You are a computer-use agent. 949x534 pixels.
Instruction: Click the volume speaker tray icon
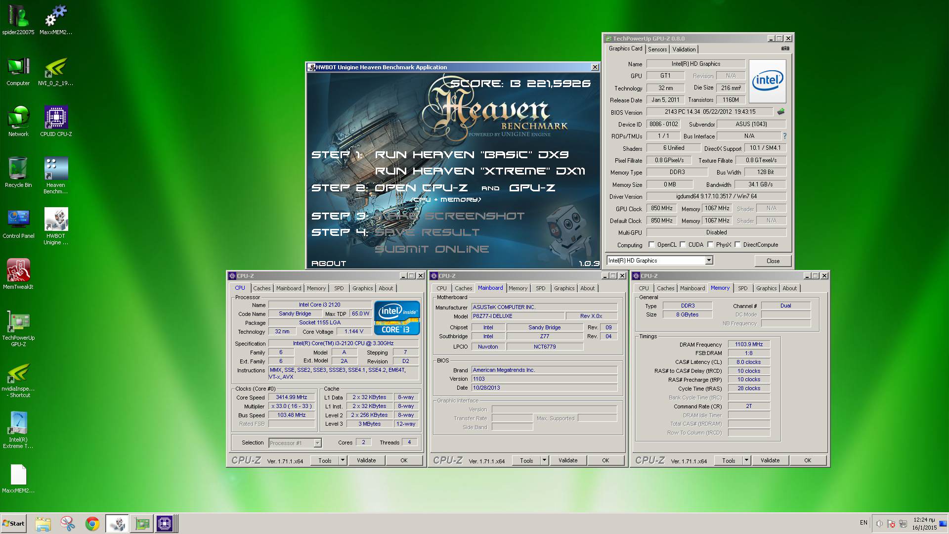(x=879, y=524)
